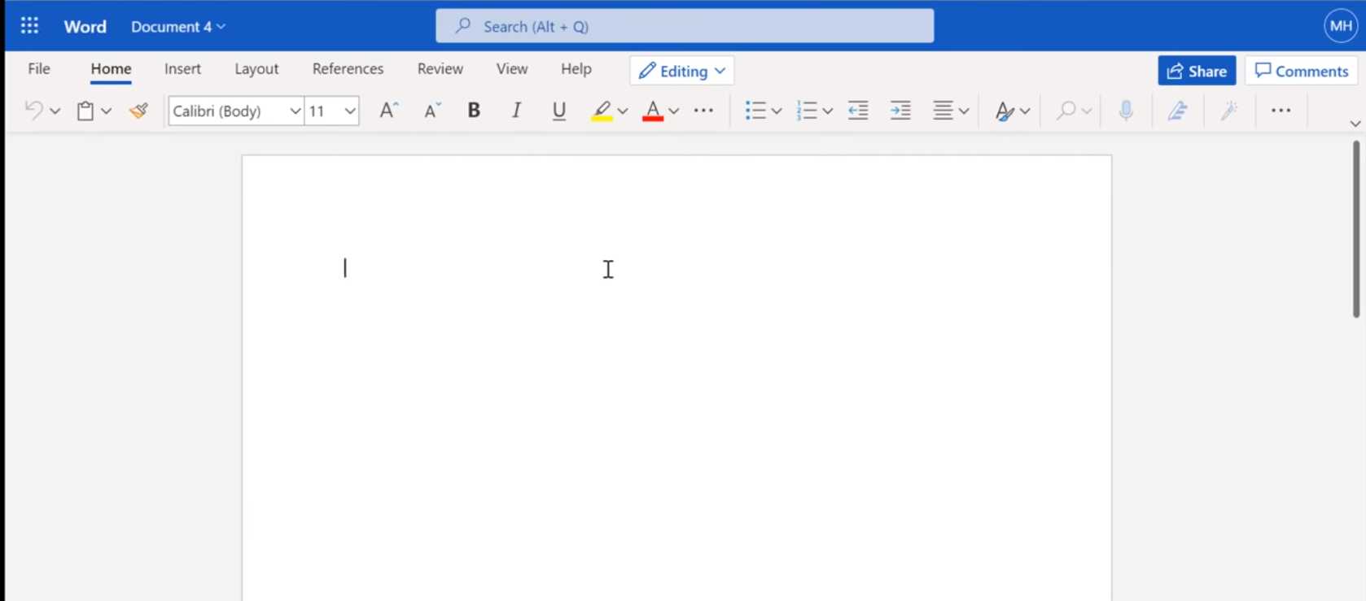This screenshot has height=601, width=1366.
Task: Toggle bulleted list
Action: [755, 111]
